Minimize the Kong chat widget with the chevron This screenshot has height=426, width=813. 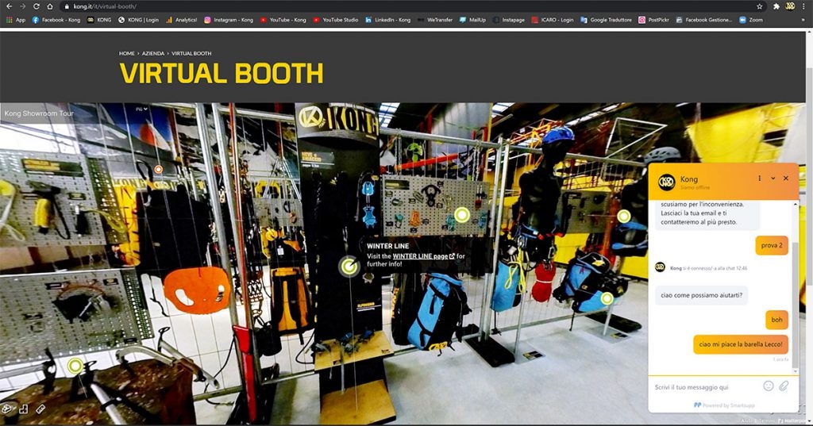[773, 178]
